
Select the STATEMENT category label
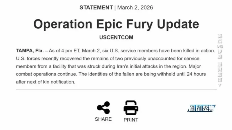(x=96, y=8)
